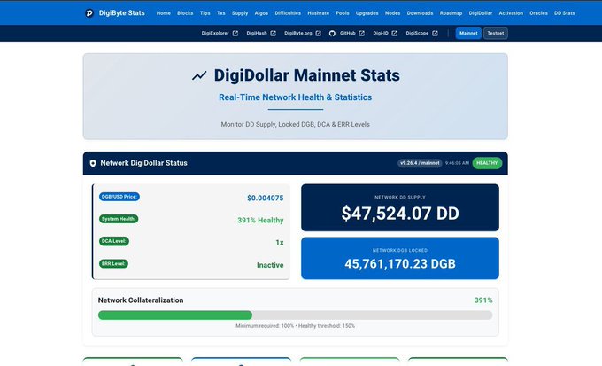Click the trend chart icon in heading

199,75
